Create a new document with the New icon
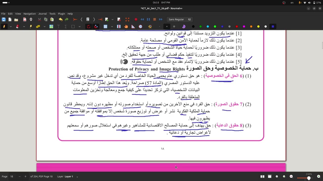323x181 pixels. pyautogui.click(x=10, y=19)
